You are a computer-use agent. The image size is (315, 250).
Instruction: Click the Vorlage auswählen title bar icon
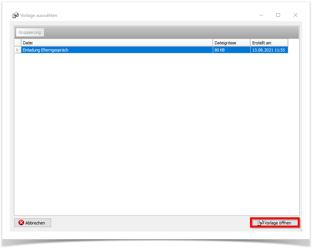pyautogui.click(x=15, y=15)
